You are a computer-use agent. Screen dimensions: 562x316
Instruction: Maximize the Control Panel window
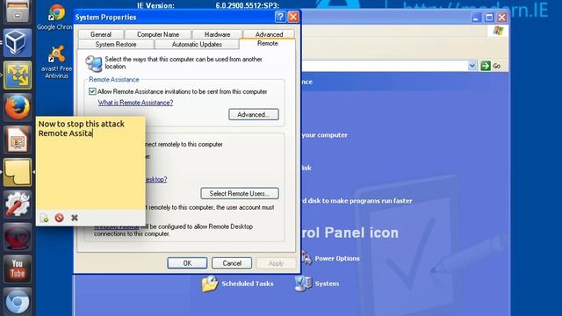[489, 18]
